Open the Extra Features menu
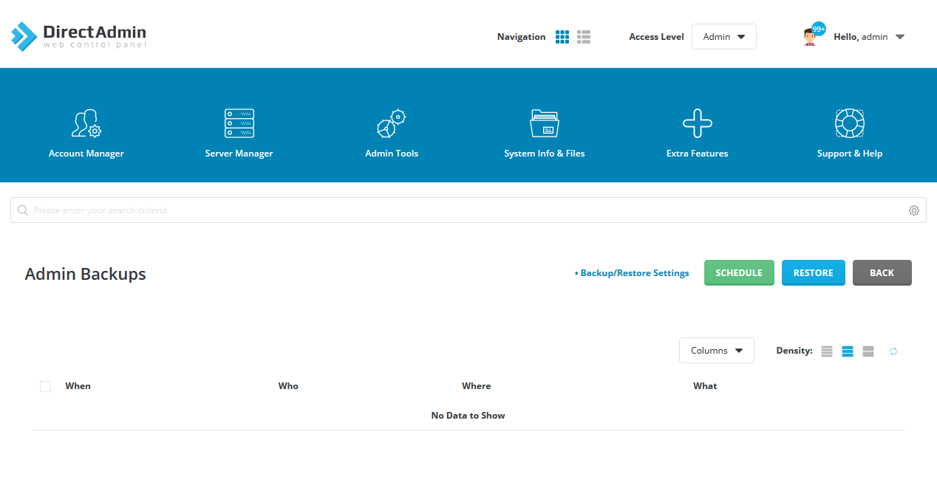937x488 pixels. 697,134
